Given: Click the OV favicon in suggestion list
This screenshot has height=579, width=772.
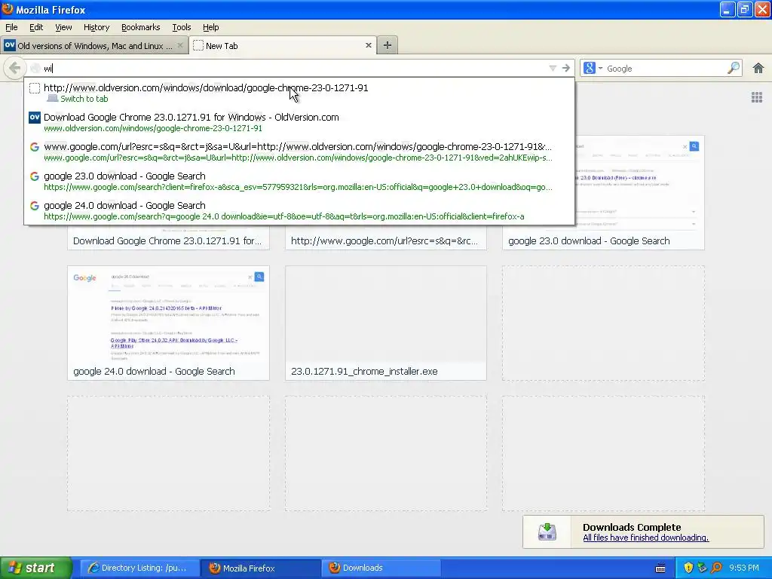Looking at the screenshot, I should click(35, 117).
